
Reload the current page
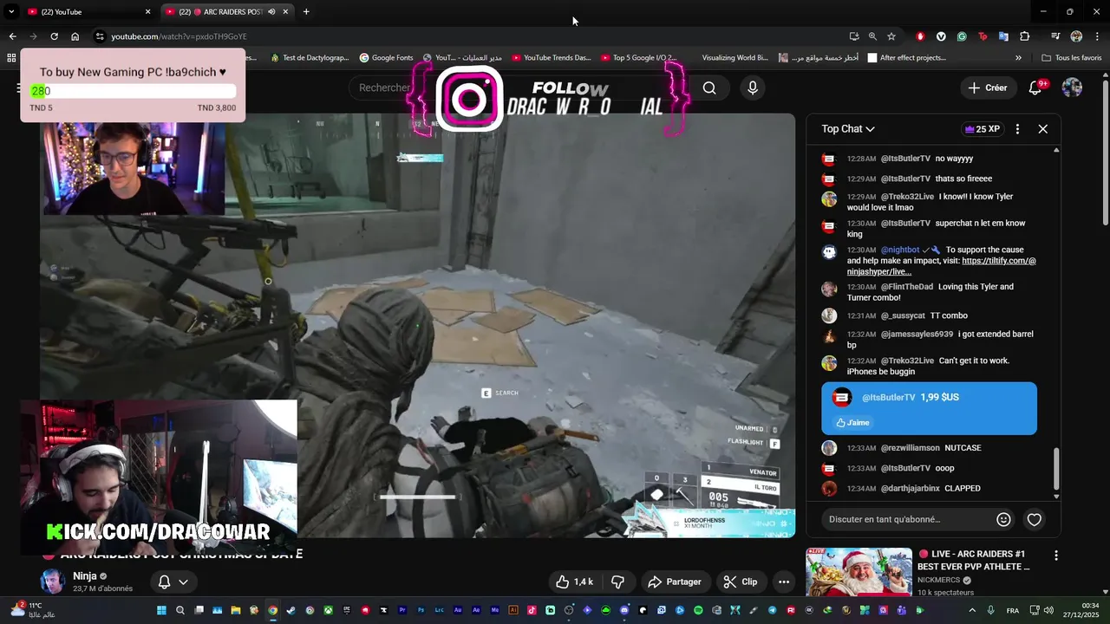pos(54,36)
